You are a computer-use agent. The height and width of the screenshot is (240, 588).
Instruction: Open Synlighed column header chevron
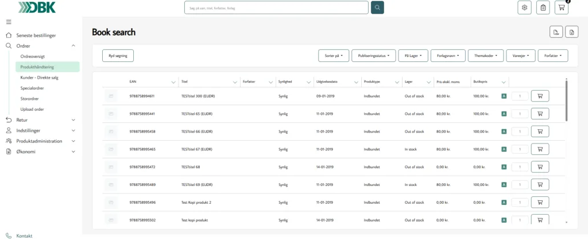[x=308, y=82]
